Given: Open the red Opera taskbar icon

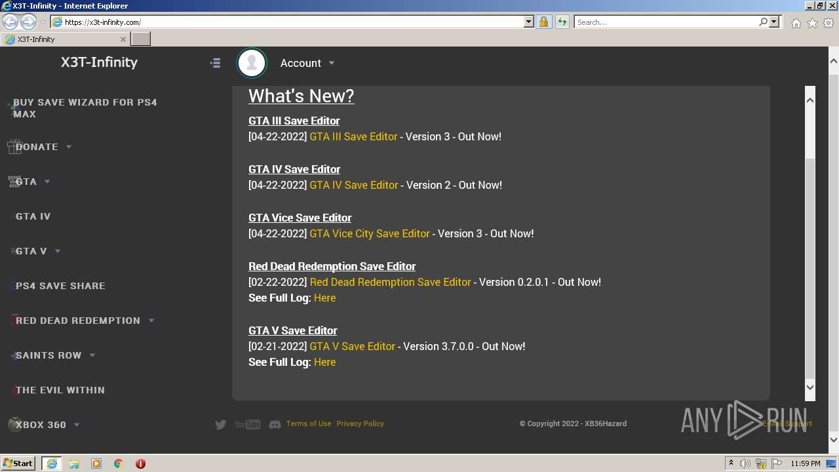Looking at the screenshot, I should [x=140, y=463].
